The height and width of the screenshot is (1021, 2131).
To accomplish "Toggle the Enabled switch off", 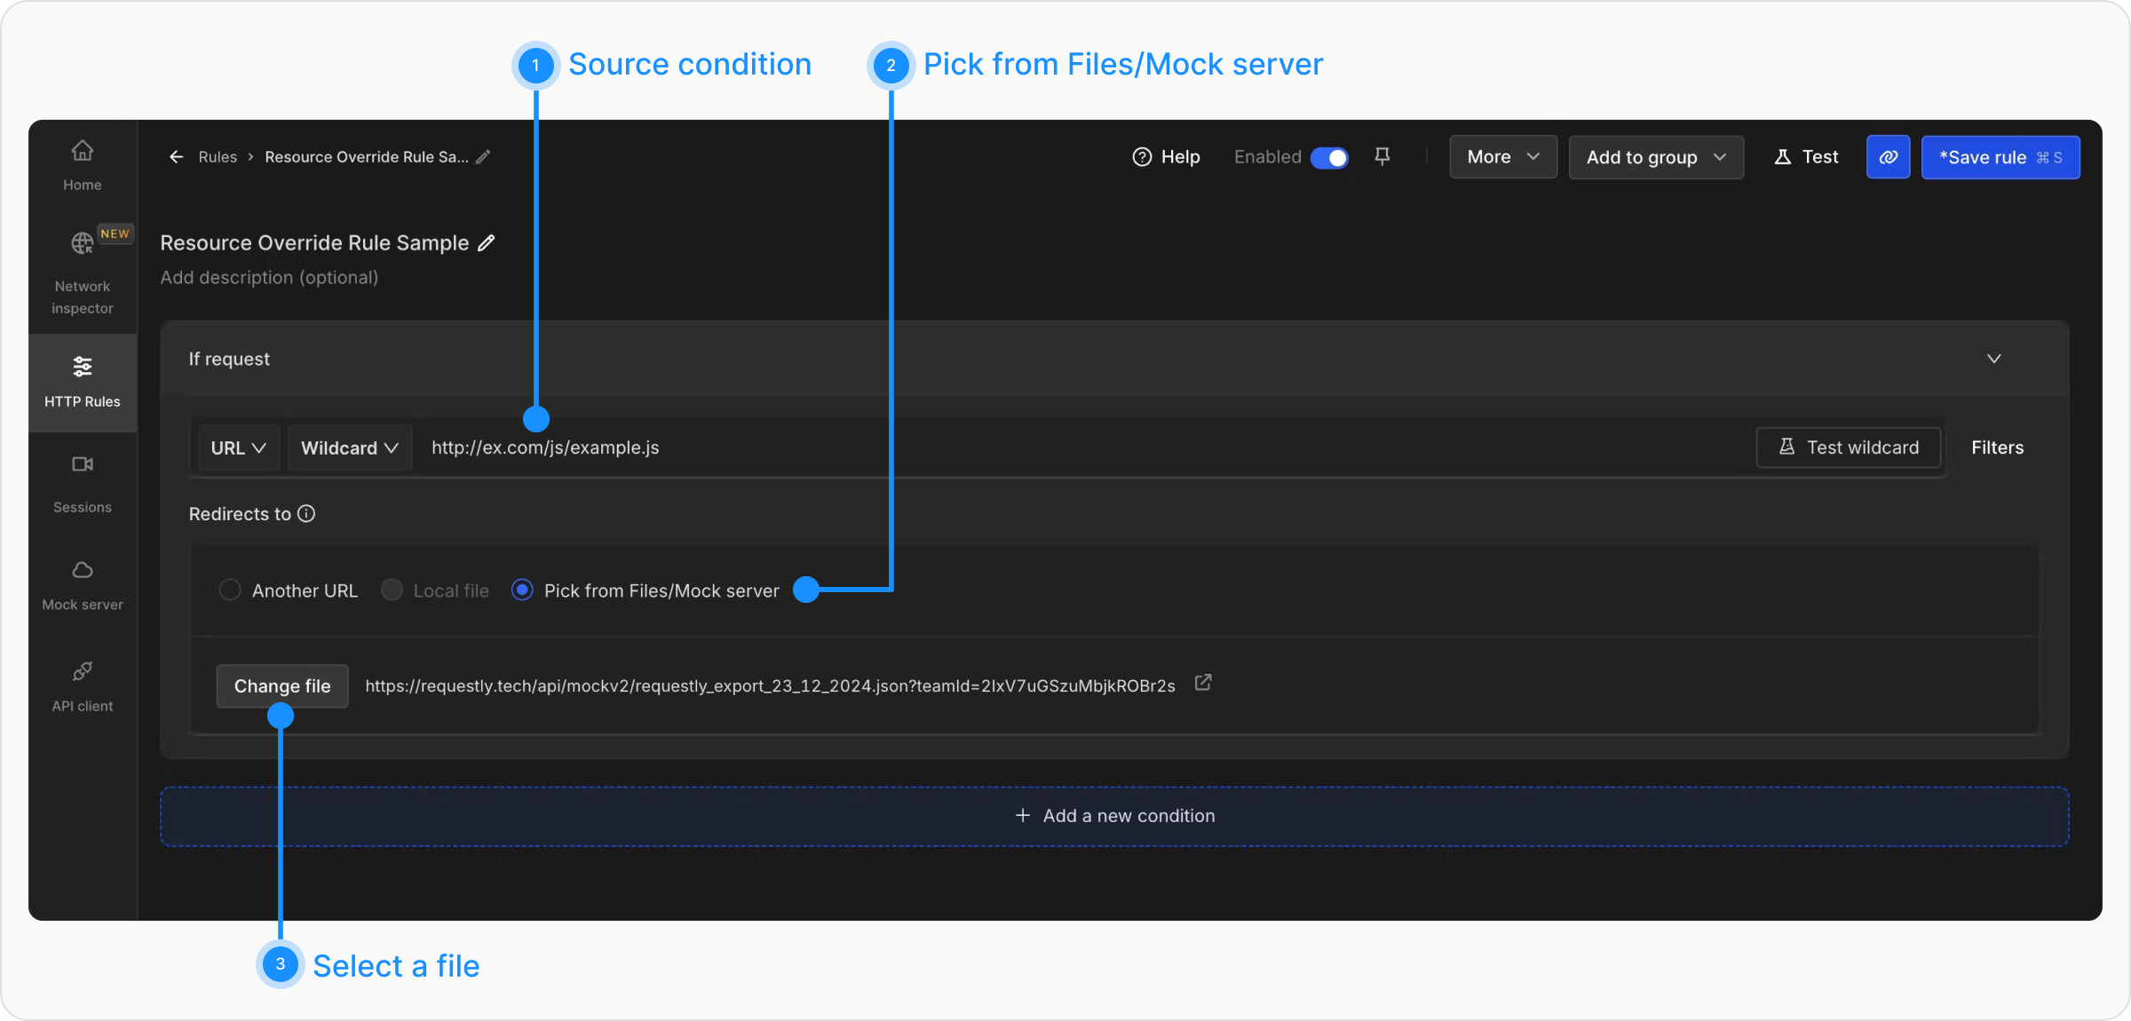I will (1329, 157).
